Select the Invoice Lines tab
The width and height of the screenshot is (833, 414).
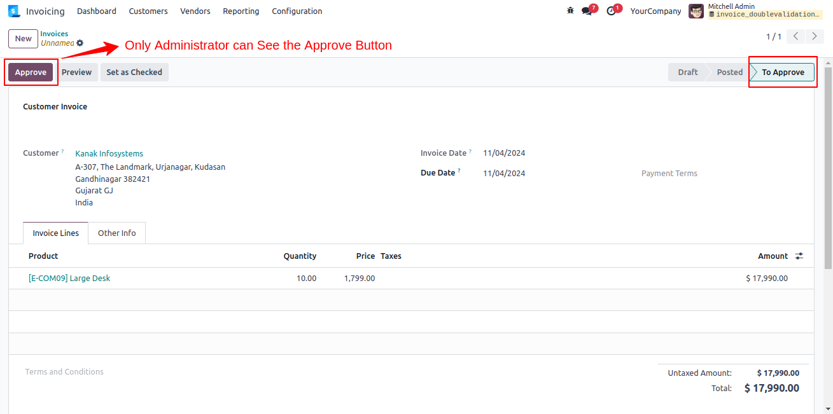click(56, 233)
